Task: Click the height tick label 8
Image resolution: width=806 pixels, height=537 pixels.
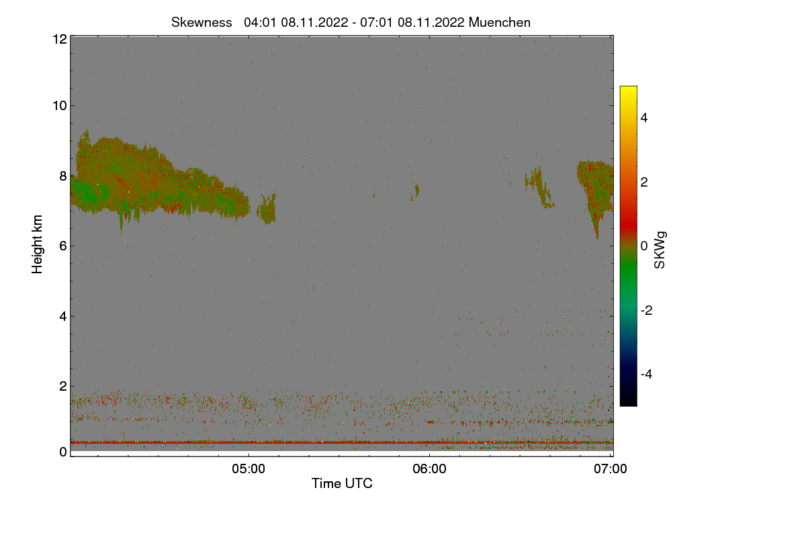Action: [x=63, y=176]
